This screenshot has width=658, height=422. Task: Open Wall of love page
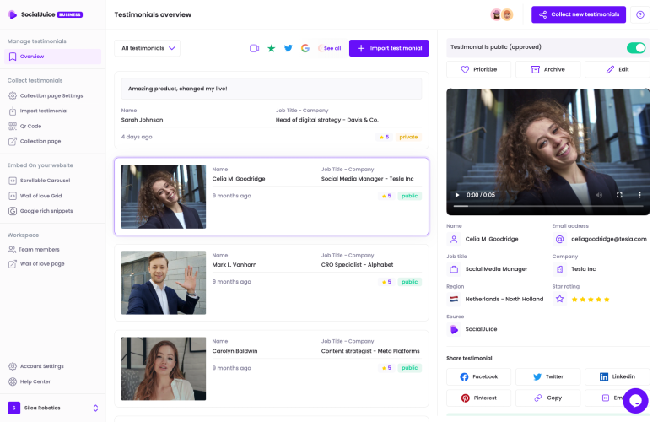[x=36, y=263]
